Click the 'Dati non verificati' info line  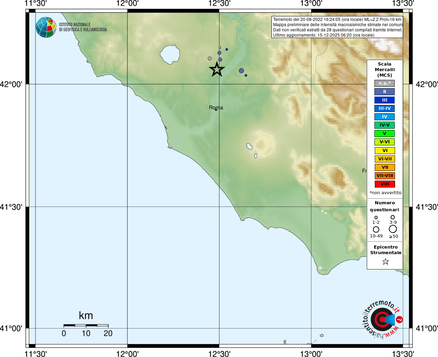337,30
